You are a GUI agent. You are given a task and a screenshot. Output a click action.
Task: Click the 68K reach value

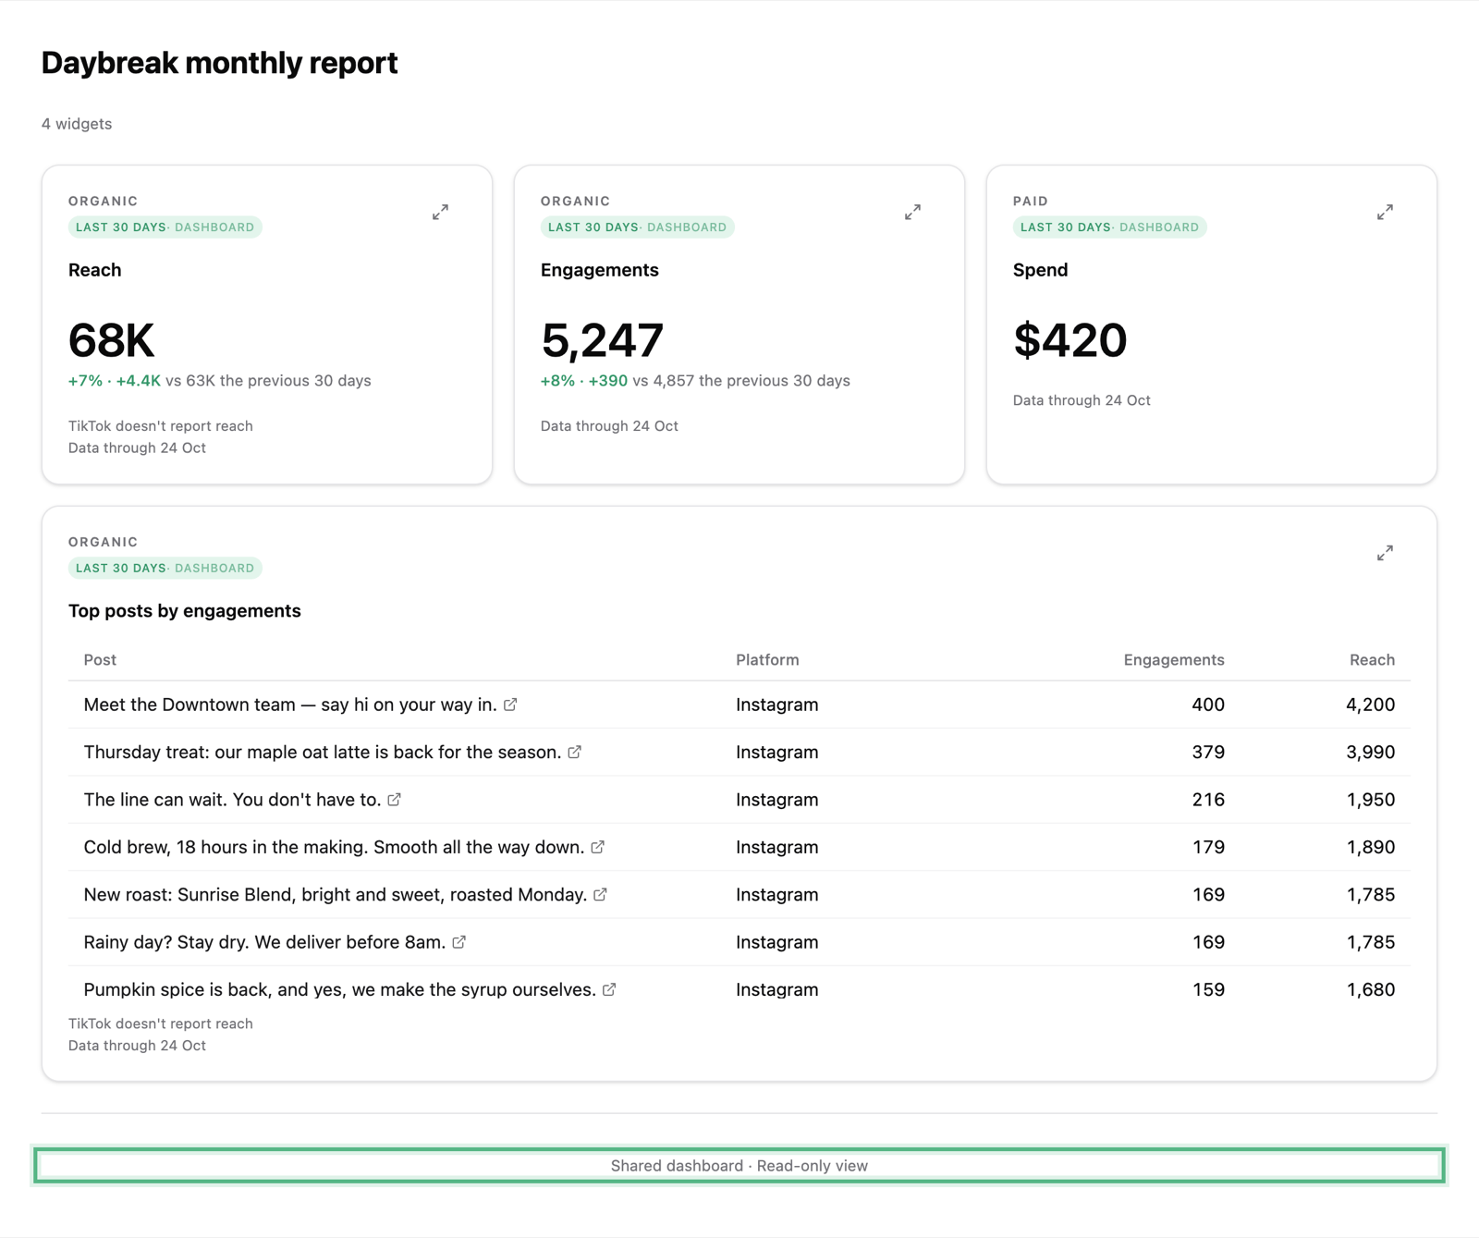pyautogui.click(x=111, y=340)
